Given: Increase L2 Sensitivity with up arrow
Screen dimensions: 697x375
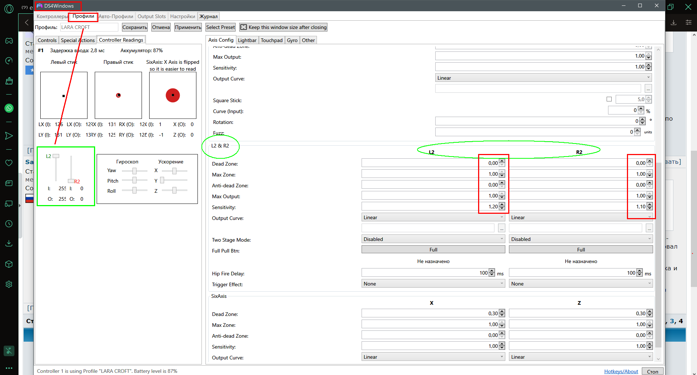Looking at the screenshot, I should [502, 205].
